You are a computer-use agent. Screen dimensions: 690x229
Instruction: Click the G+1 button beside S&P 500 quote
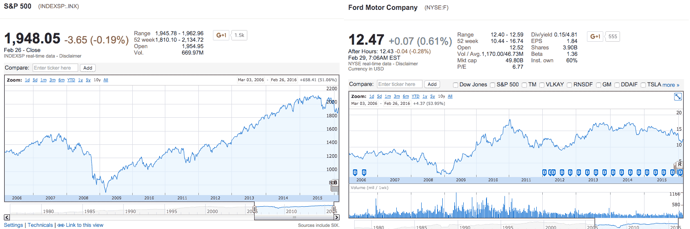(x=222, y=35)
